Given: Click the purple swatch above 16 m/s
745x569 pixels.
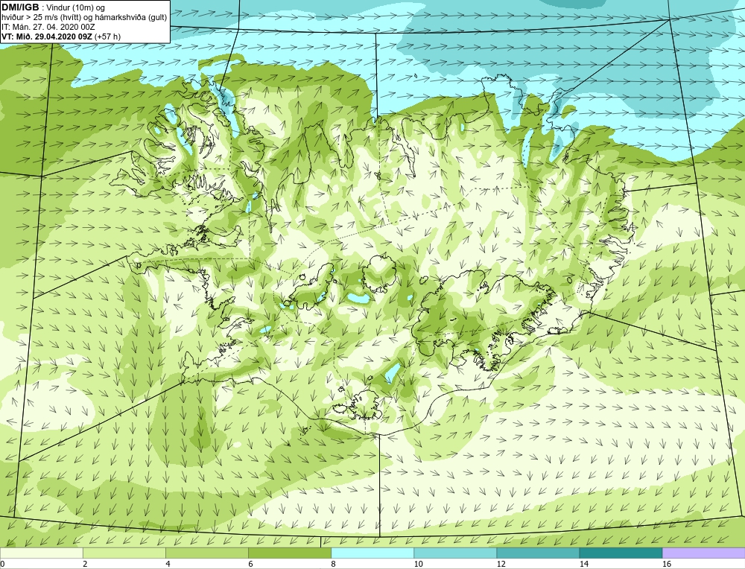Looking at the screenshot, I should (x=704, y=553).
